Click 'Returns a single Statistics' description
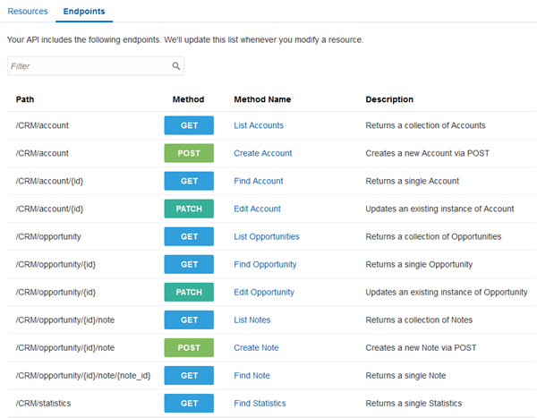Viewport: 537px width, 418px height. pyautogui.click(x=413, y=403)
